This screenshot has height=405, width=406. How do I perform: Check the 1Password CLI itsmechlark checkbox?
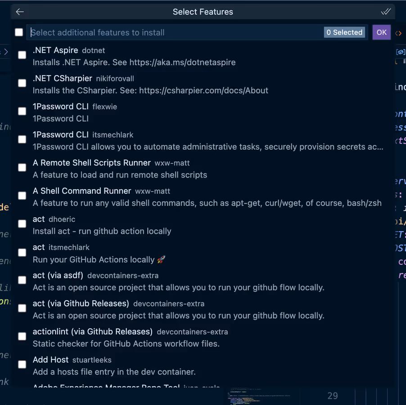[22, 139]
